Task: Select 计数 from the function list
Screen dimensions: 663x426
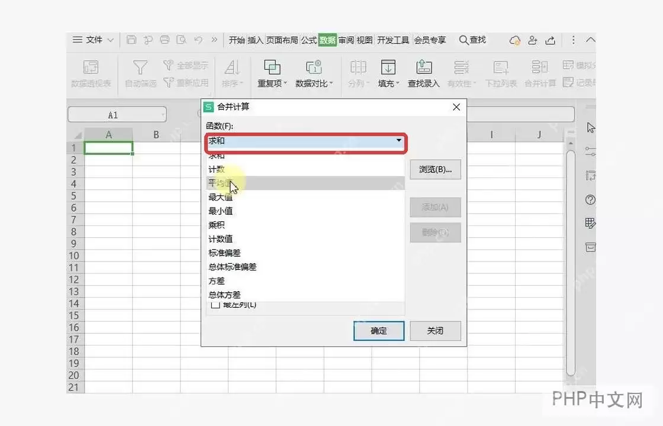Action: click(305, 169)
